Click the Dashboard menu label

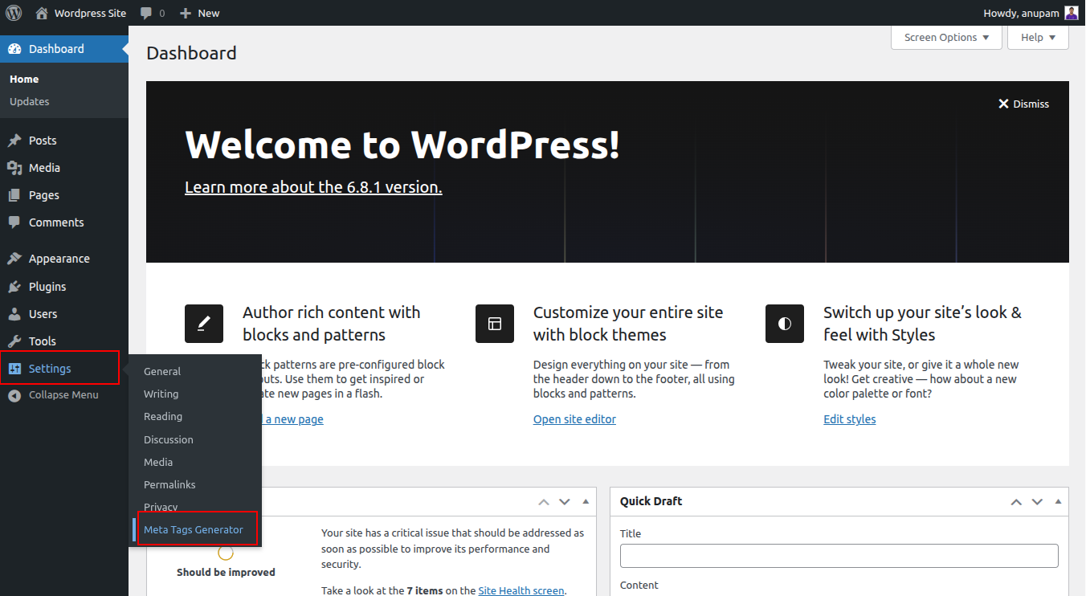56,49
